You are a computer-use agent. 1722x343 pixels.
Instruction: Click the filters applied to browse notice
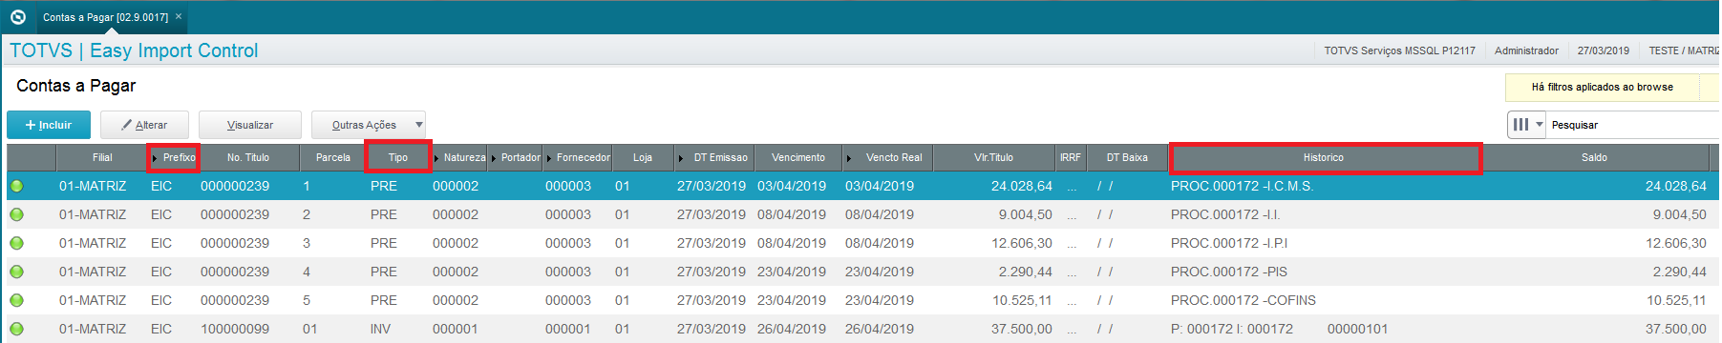pos(1612,87)
